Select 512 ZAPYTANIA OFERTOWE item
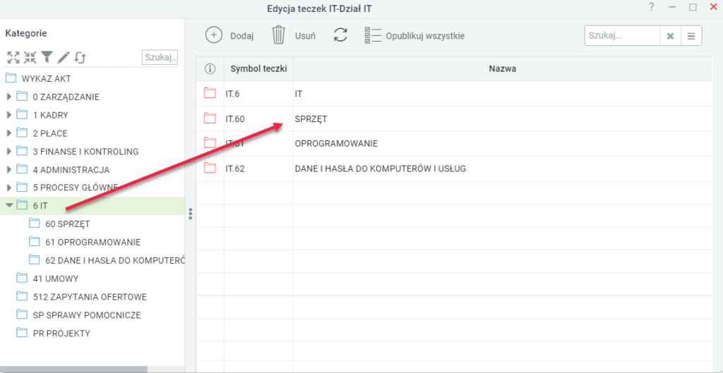This screenshot has height=373, width=723. coord(90,297)
